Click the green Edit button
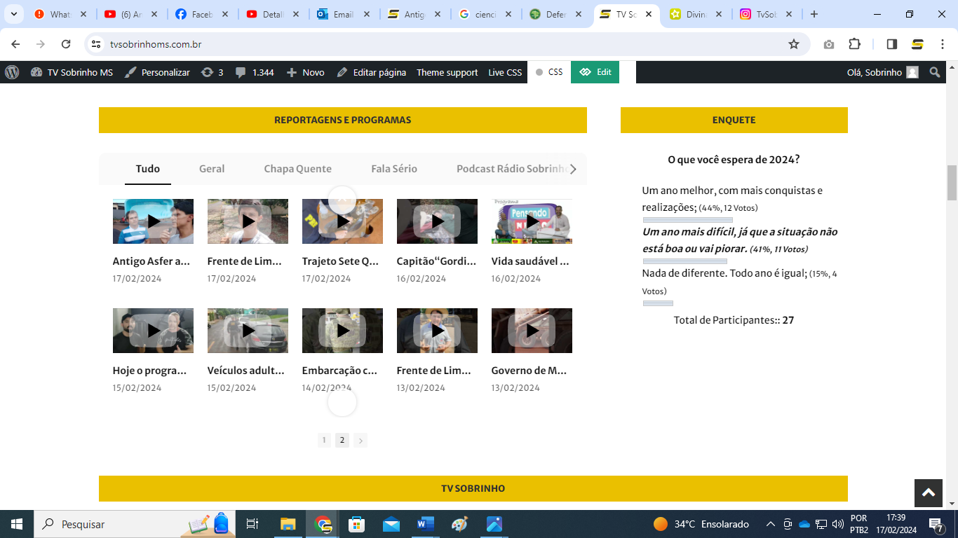Screen dimensions: 958x538 [x=595, y=72]
